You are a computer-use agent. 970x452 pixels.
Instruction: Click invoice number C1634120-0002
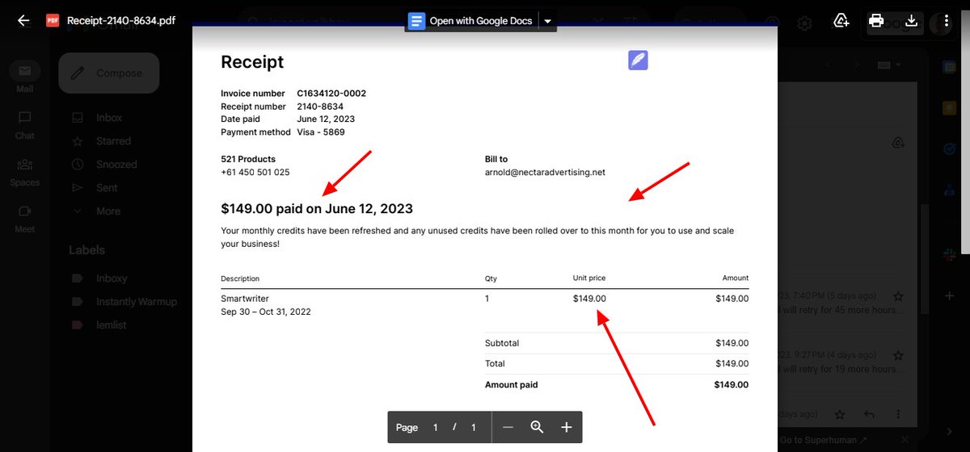coord(331,94)
